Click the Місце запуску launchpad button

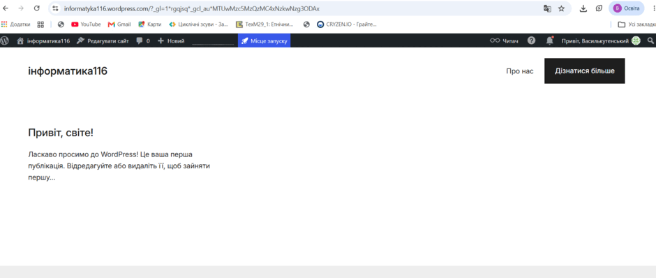(264, 41)
